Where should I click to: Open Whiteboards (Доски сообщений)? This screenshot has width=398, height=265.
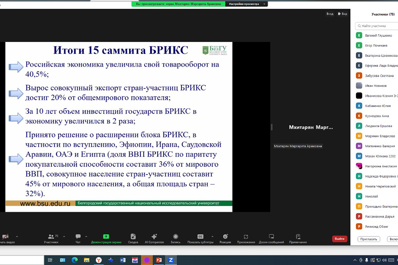tap(271, 237)
